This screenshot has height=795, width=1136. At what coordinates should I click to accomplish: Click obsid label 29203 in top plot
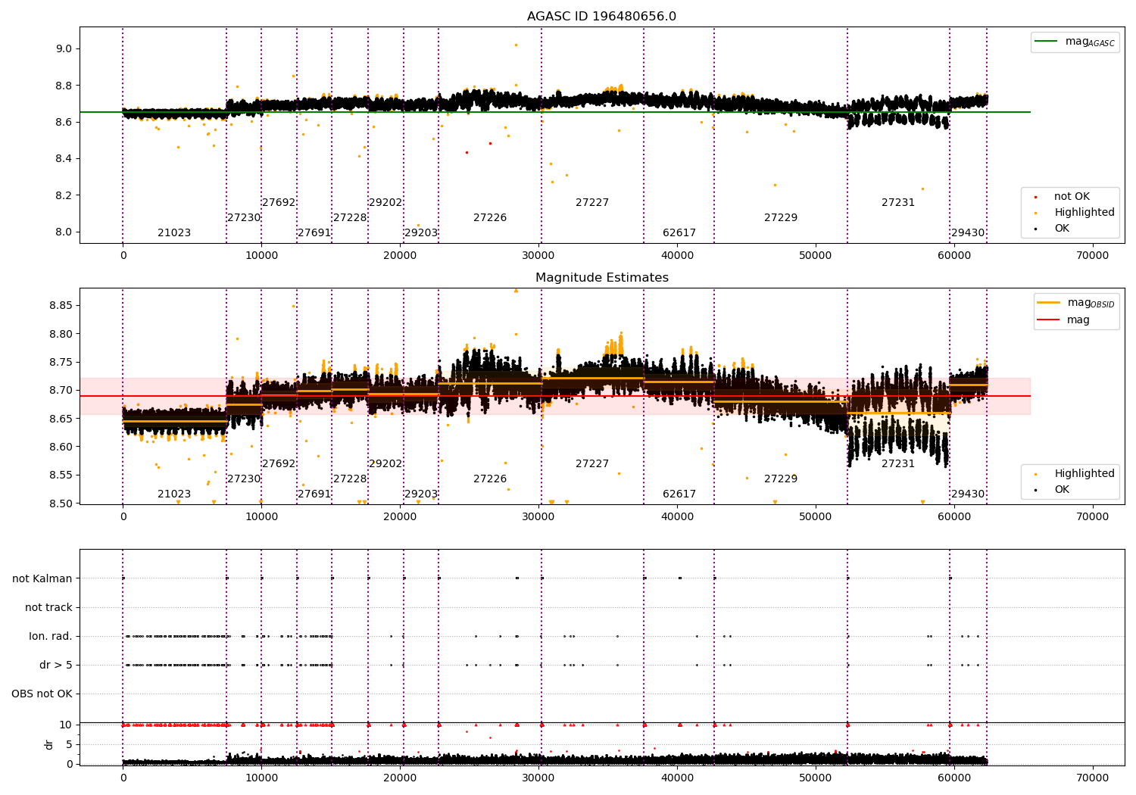point(421,233)
